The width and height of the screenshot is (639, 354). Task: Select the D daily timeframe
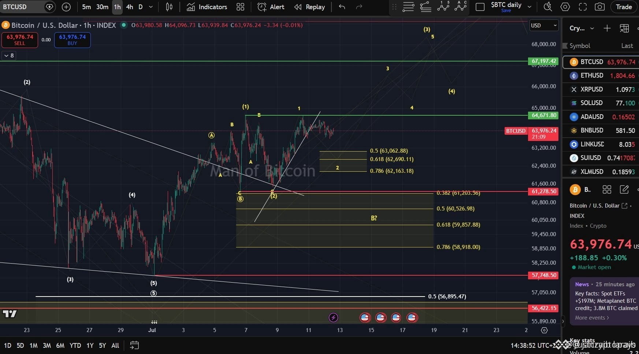pos(141,7)
